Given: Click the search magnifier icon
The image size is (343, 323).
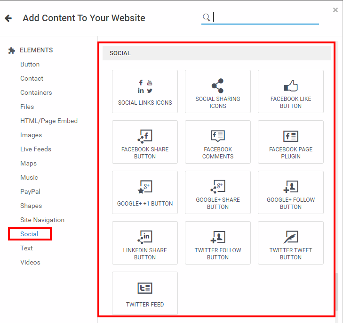Looking at the screenshot, I should (206, 17).
